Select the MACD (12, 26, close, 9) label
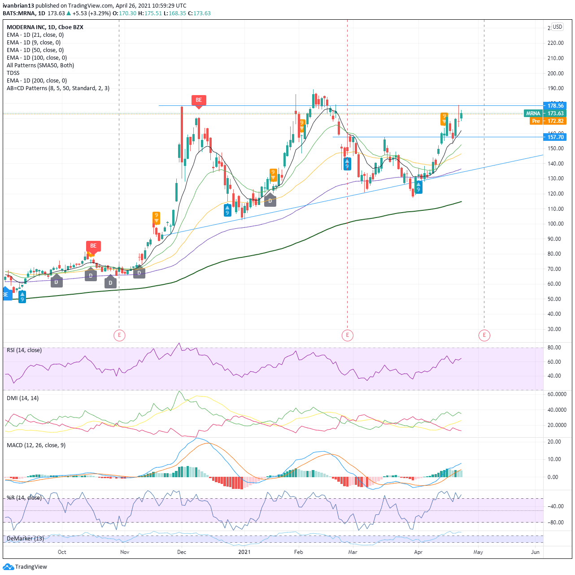The width and height of the screenshot is (575, 575). (36, 445)
